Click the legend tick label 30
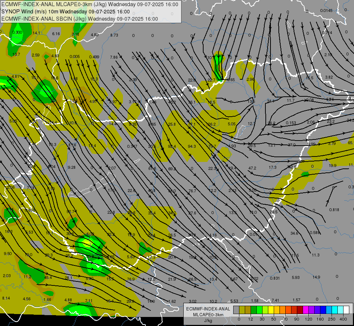 click(x=262, y=319)
